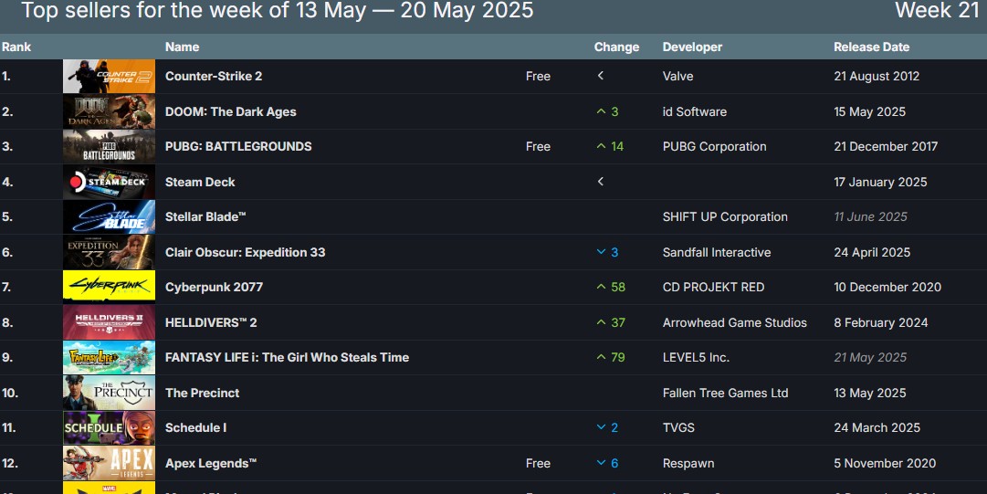Click the Apex Legends thumbnail image
The image size is (987, 494).
click(x=109, y=463)
